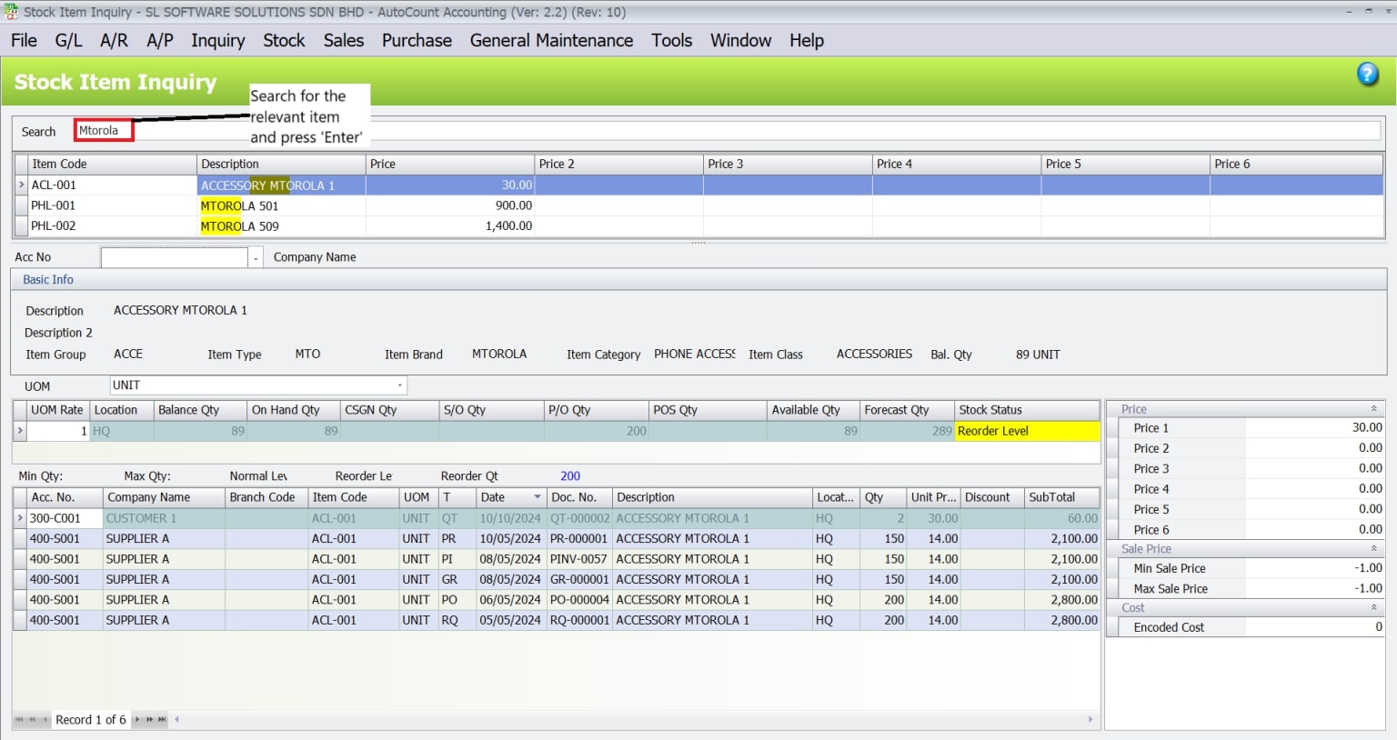Jump to first record using the leftmost navigator icon
Image resolution: width=1397 pixels, height=740 pixels.
[19, 719]
